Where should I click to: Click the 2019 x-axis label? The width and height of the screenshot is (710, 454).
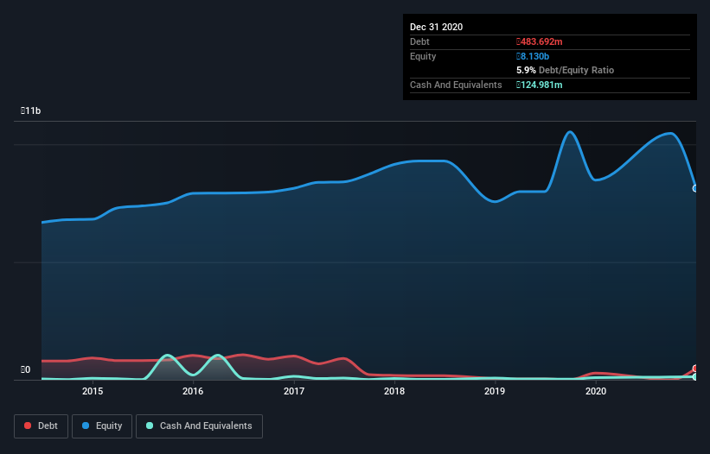coord(495,391)
